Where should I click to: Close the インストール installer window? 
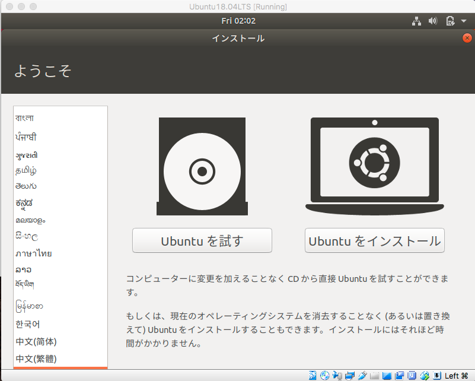[x=467, y=38]
